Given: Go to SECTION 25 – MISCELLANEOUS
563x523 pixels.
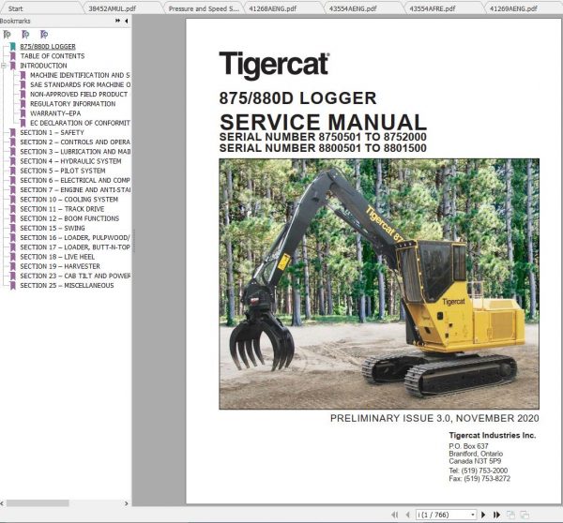Looking at the screenshot, I should (x=67, y=286).
